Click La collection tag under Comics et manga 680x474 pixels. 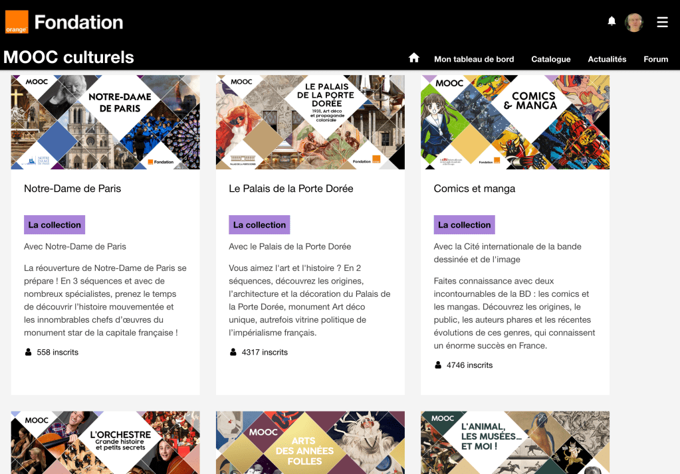click(465, 225)
